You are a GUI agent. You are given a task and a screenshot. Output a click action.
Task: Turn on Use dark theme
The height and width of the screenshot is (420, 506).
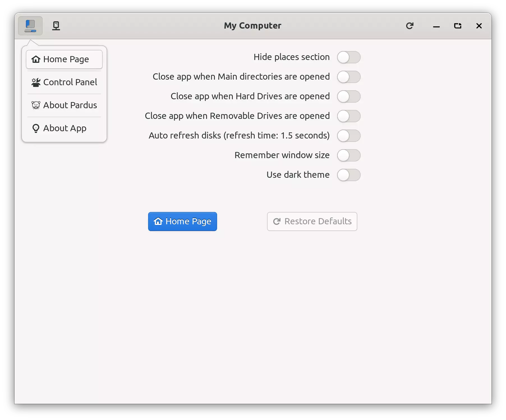coord(349,175)
